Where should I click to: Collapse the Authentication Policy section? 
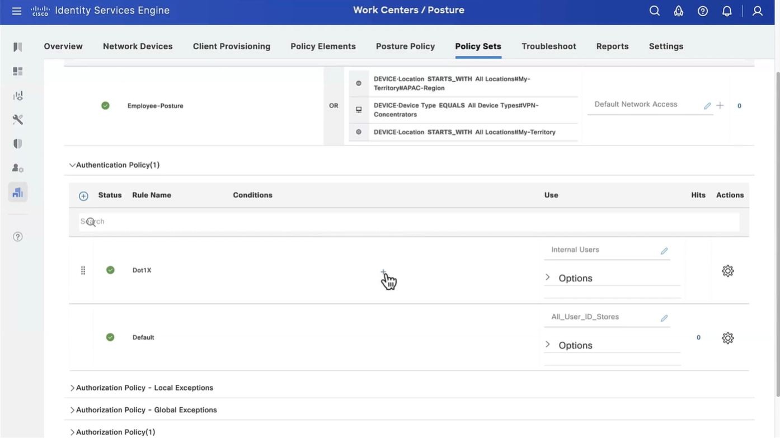click(72, 165)
